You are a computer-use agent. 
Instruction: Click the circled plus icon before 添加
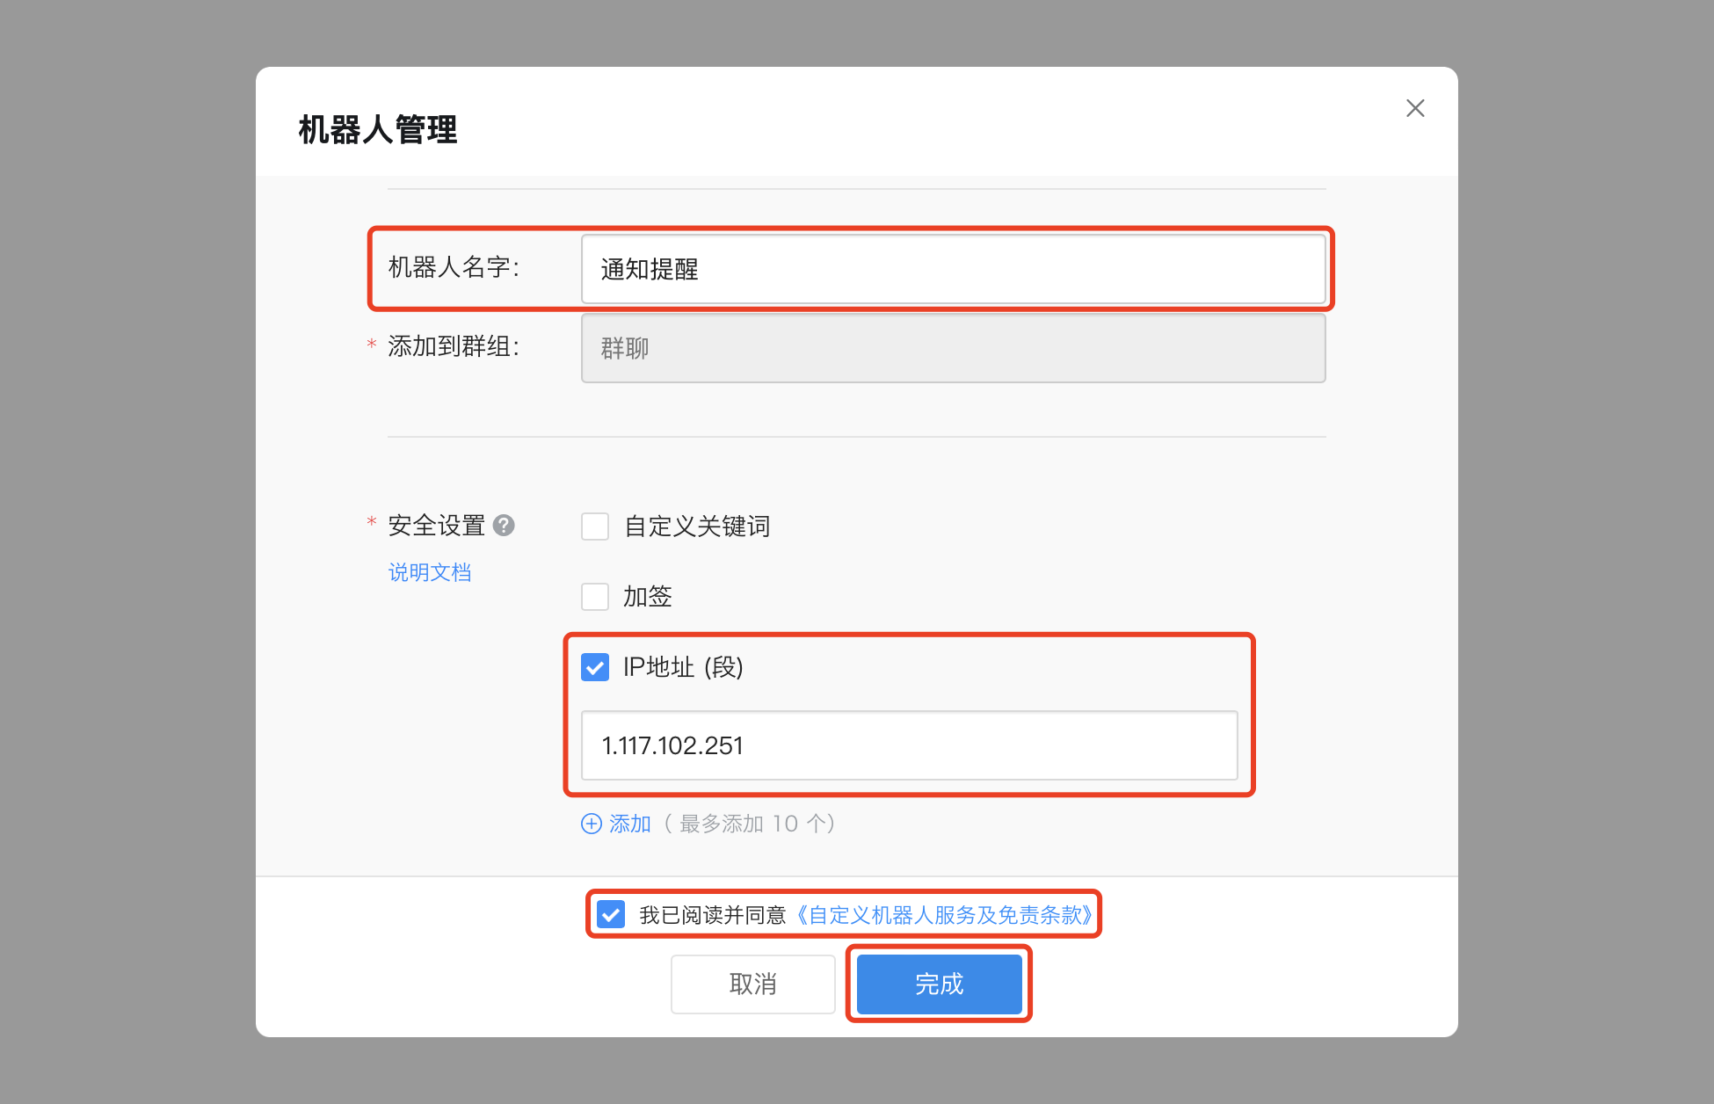592,824
